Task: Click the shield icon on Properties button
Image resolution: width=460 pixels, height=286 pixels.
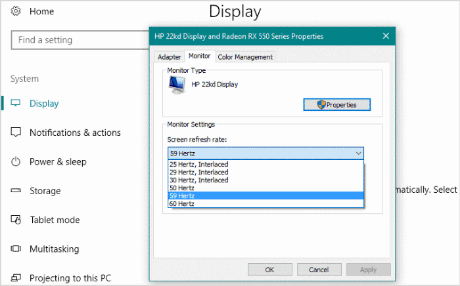Action: point(321,104)
